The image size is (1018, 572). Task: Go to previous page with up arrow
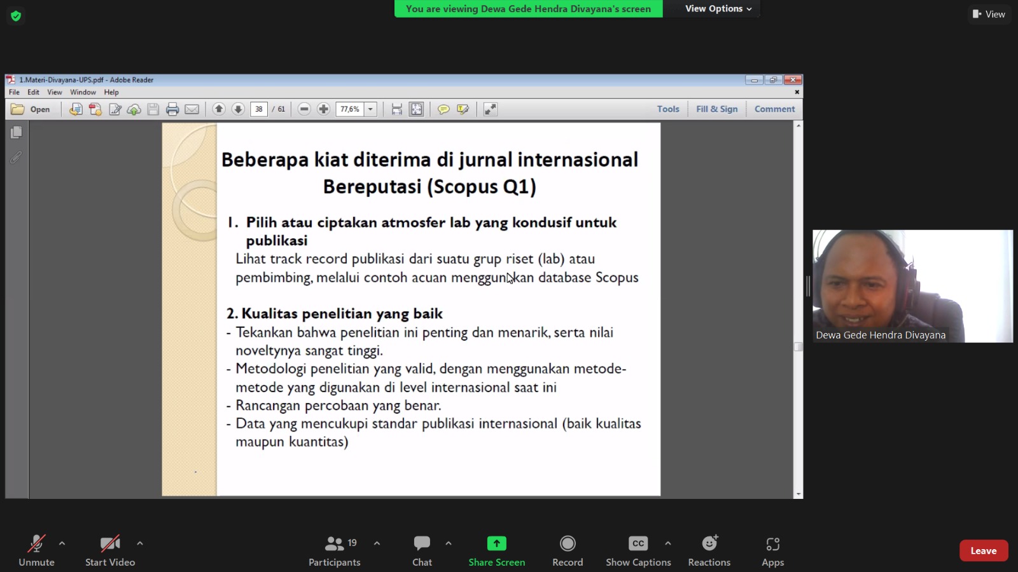219,109
